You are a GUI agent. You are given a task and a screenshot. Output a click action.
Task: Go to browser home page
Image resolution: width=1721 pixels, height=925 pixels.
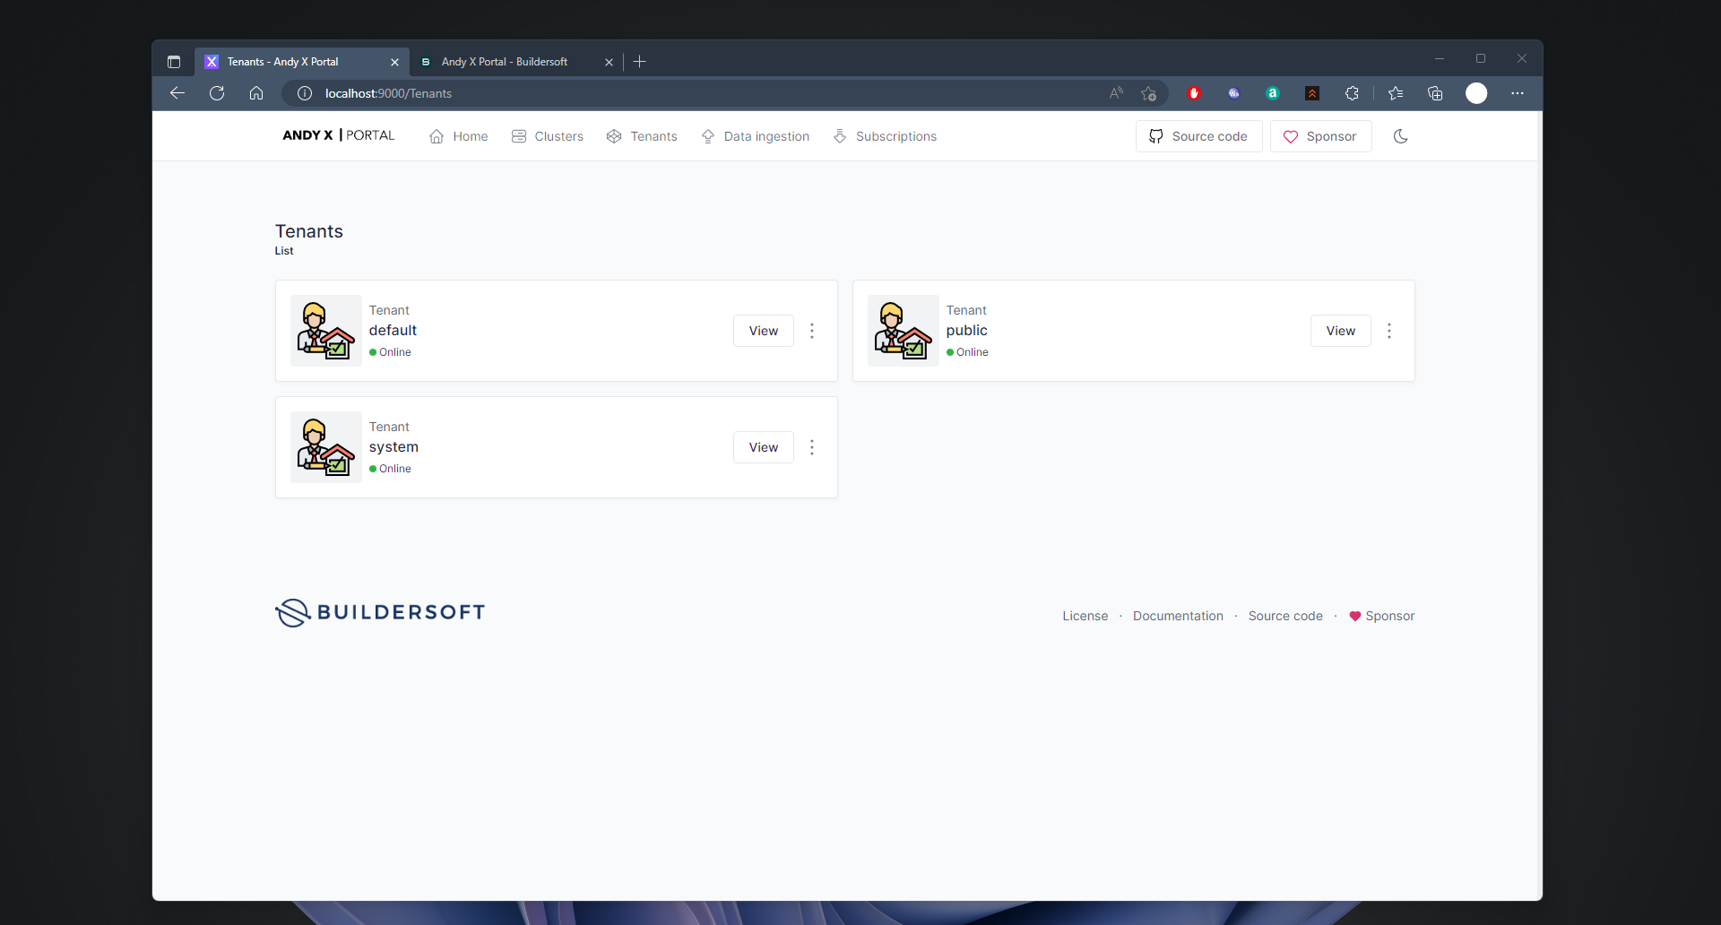point(256,93)
